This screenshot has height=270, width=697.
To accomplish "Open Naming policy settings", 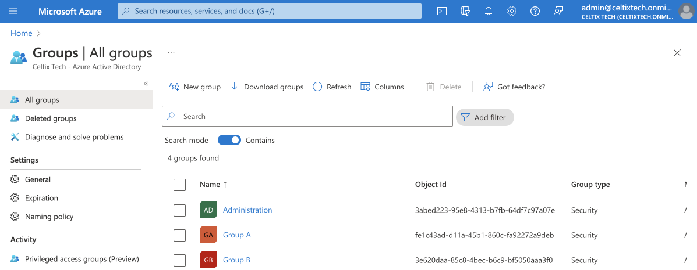I will (x=49, y=217).
